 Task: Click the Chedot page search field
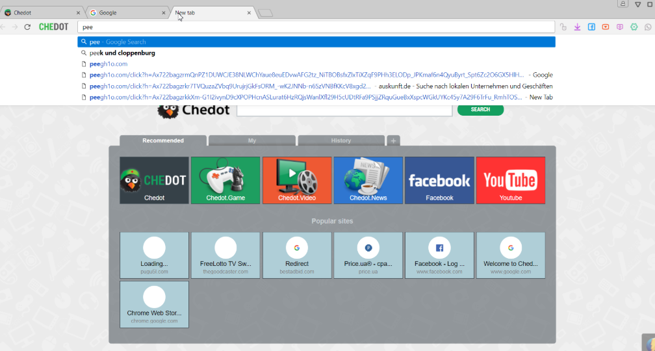coord(344,110)
